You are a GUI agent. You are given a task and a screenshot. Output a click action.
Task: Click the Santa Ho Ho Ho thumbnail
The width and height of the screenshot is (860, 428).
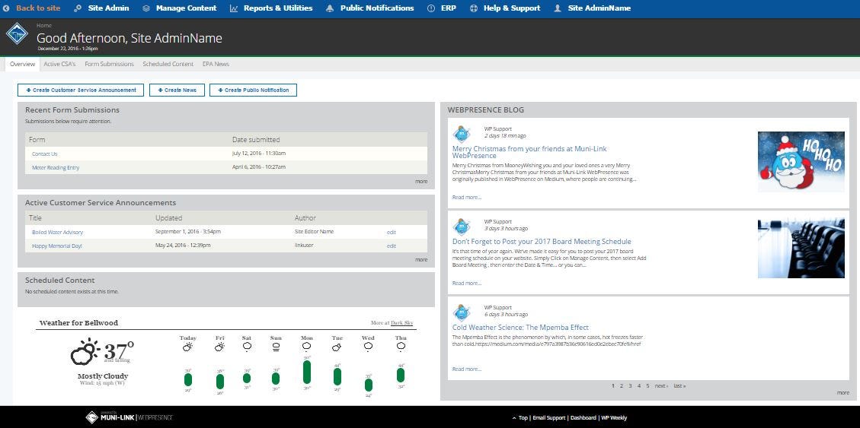coord(801,161)
